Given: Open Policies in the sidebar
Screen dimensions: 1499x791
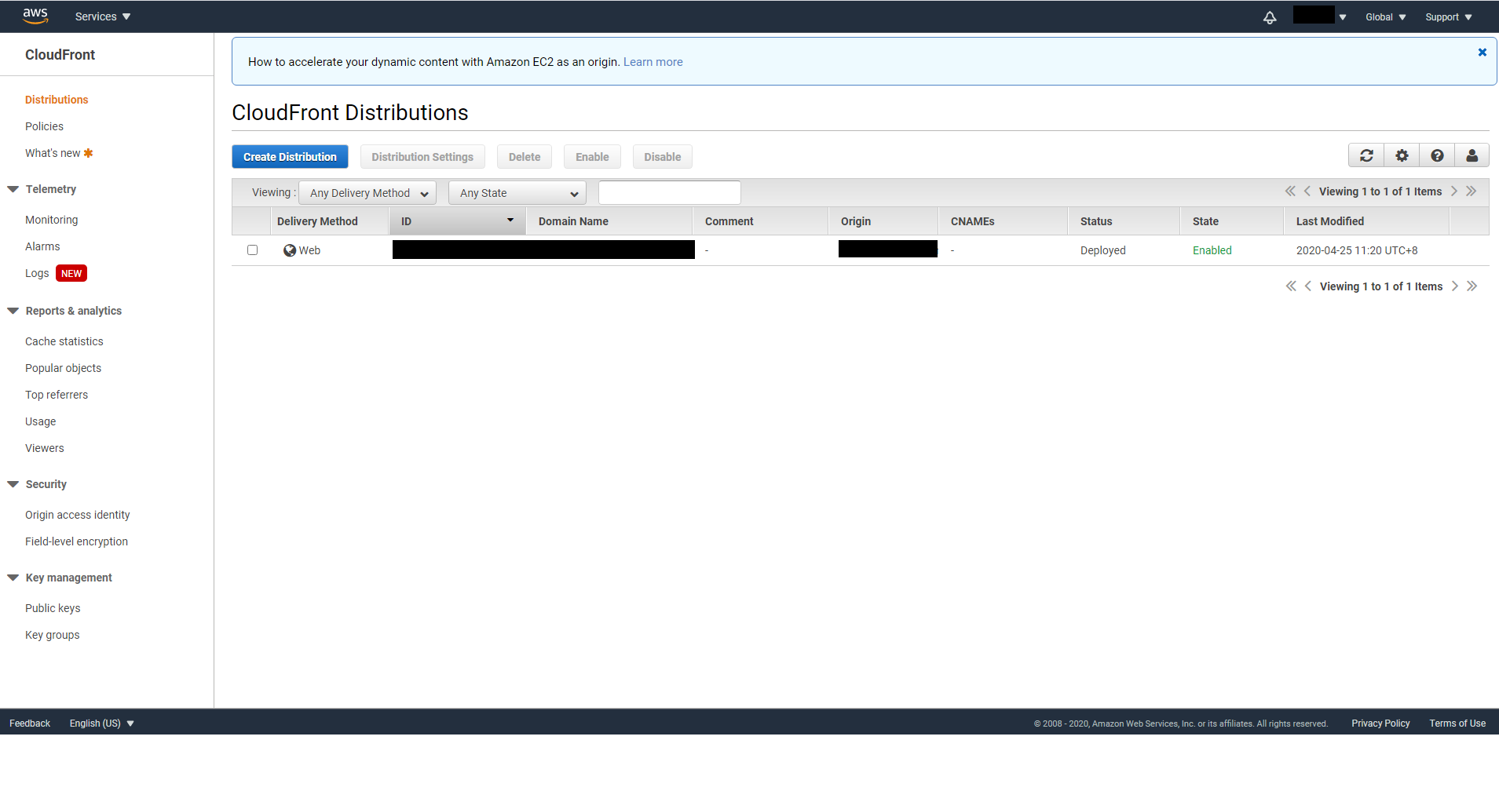Looking at the screenshot, I should coord(44,126).
